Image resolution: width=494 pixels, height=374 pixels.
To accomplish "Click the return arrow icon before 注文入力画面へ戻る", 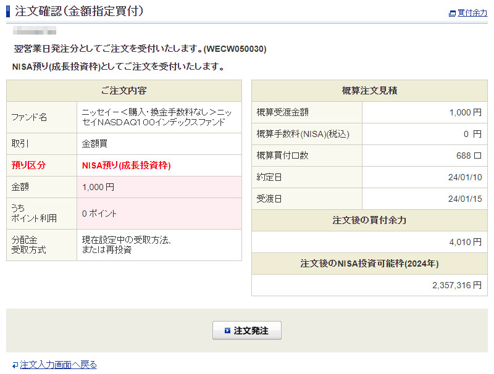I will 15,365.
